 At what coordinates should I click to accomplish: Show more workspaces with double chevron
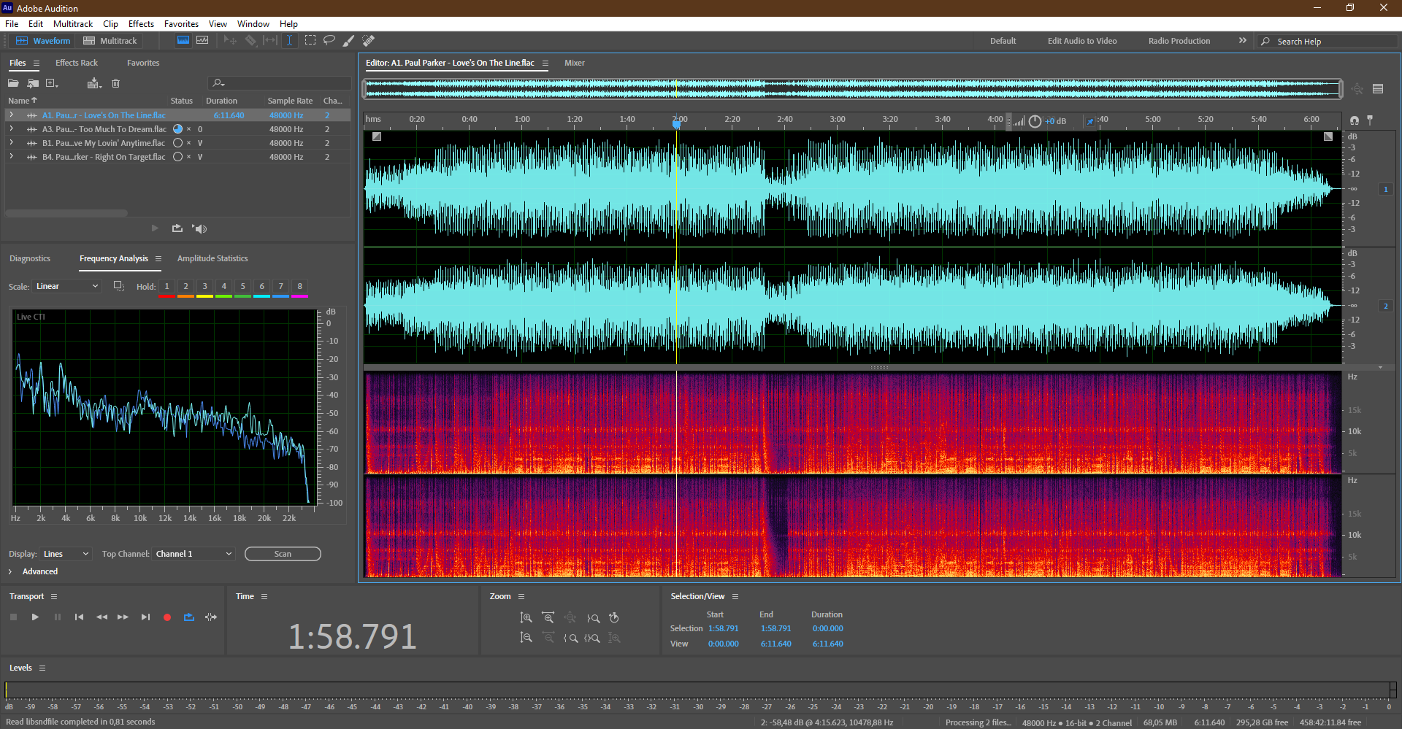pyautogui.click(x=1242, y=41)
